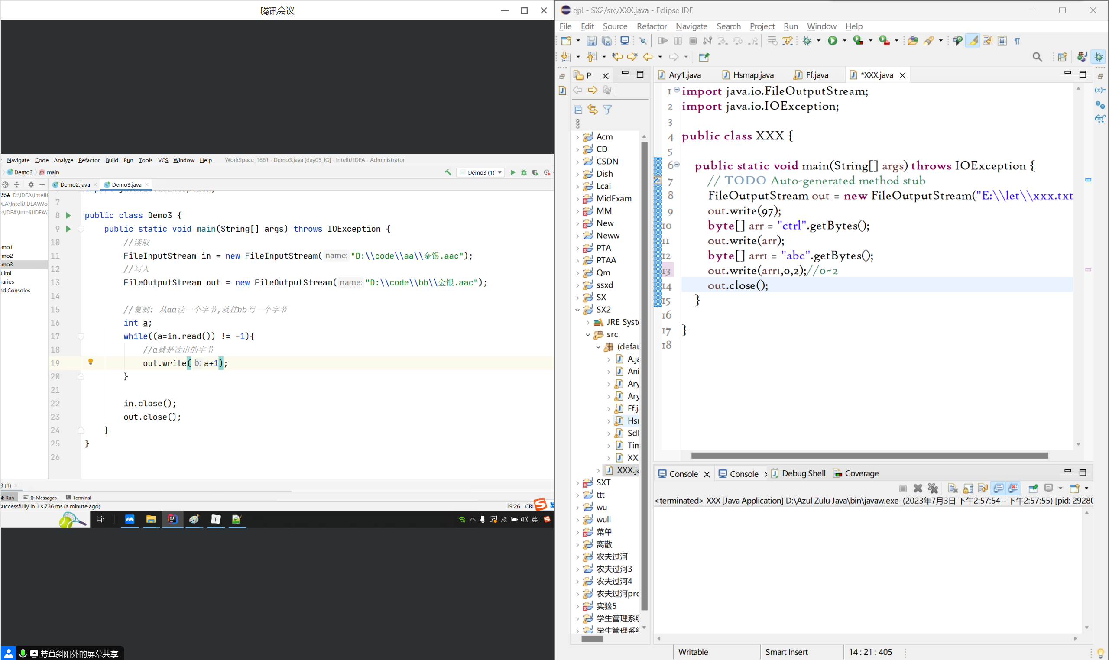This screenshot has height=660, width=1109.
Task: Expand the JRE System Library node
Action: (588, 322)
